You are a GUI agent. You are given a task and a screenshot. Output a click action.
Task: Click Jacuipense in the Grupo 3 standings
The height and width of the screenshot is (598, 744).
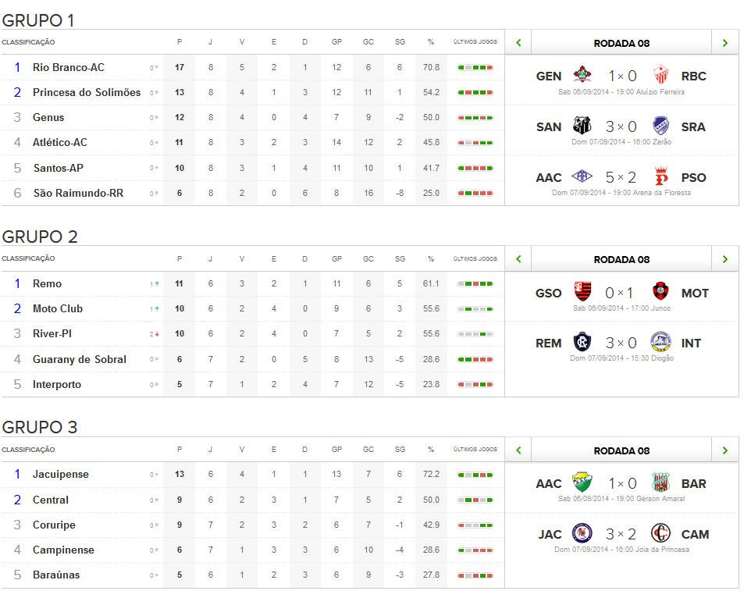61,474
